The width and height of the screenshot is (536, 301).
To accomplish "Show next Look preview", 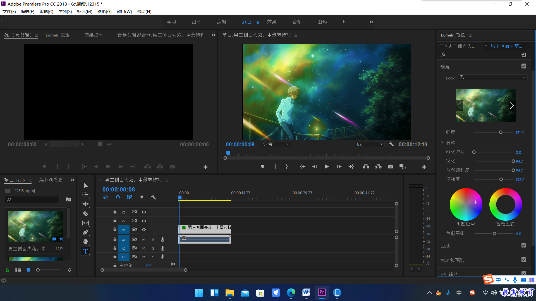I will click(512, 105).
